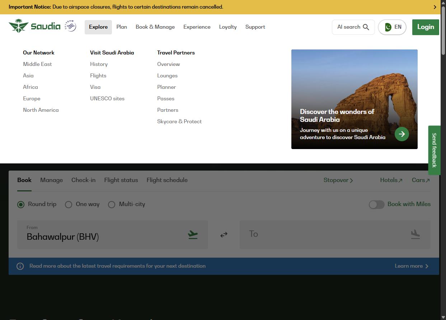Click the Send feedback side tab

point(434,150)
